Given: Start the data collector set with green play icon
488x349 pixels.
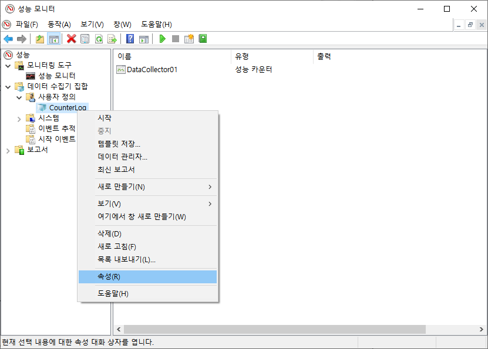Looking at the screenshot, I should click(162, 39).
